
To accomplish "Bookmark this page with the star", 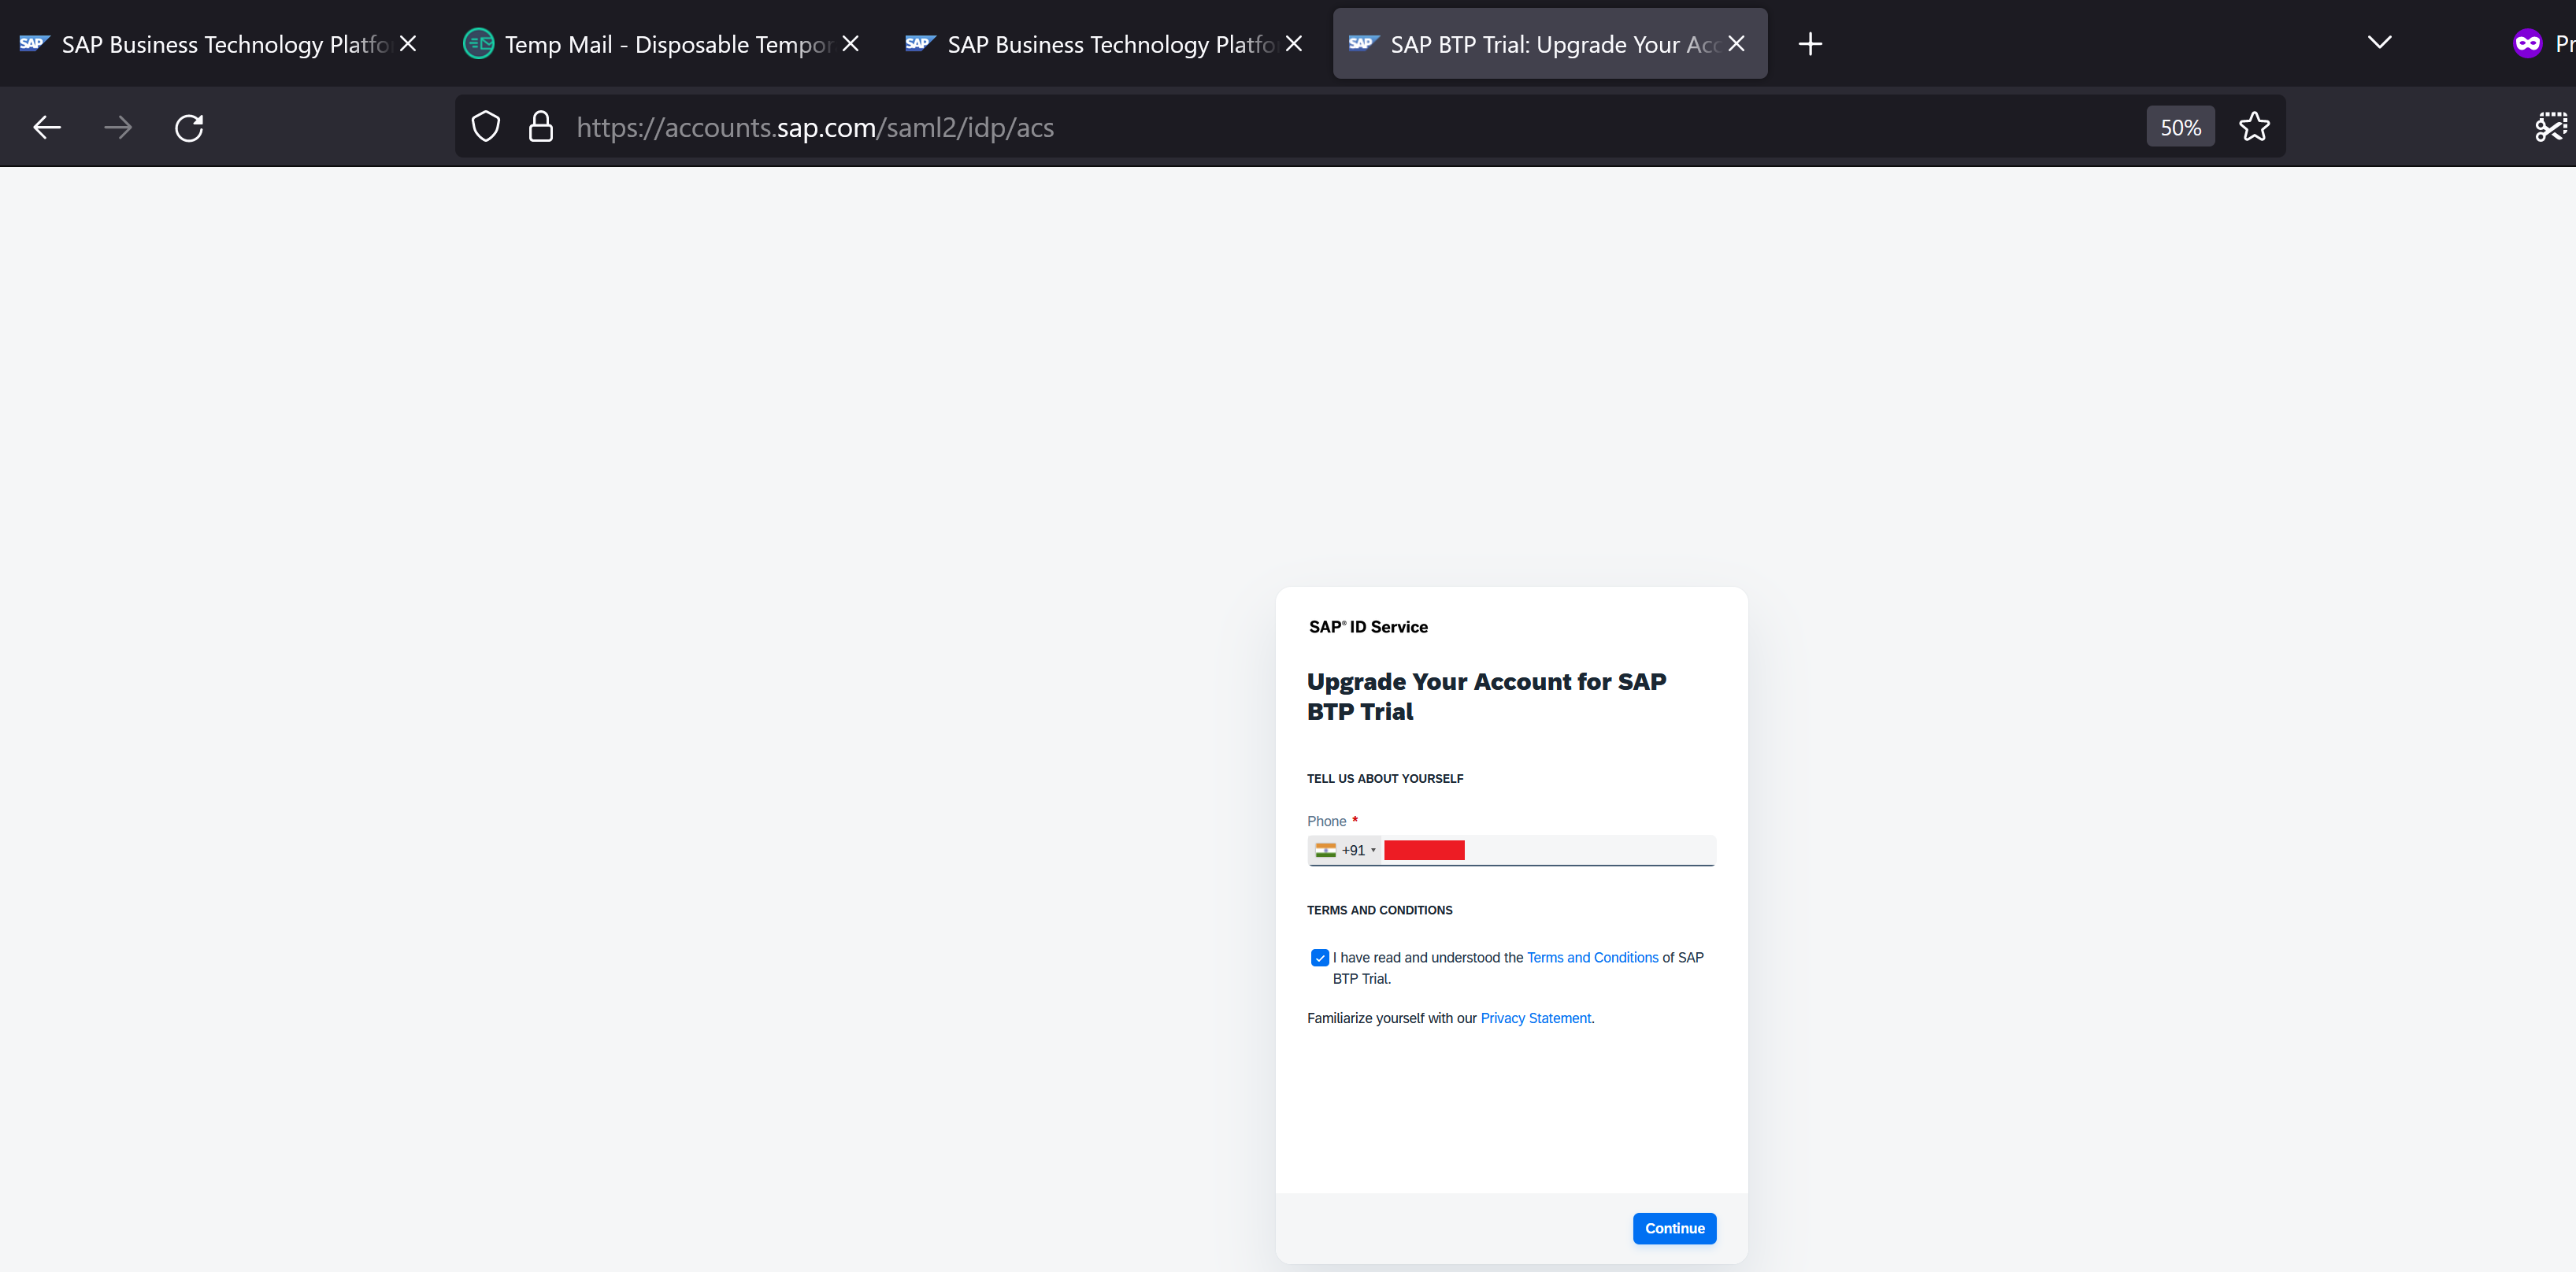I will point(2254,127).
